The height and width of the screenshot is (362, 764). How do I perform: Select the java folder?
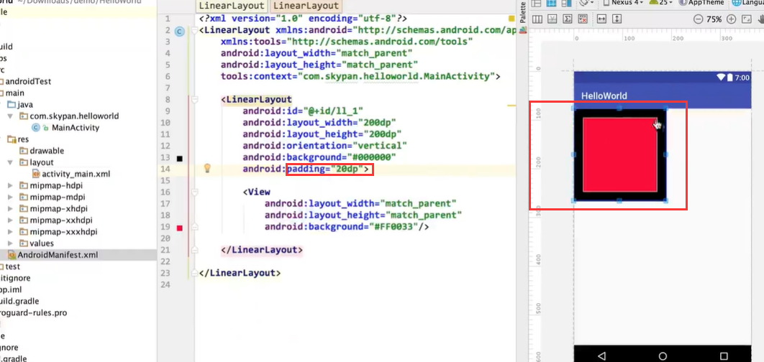(x=20, y=105)
